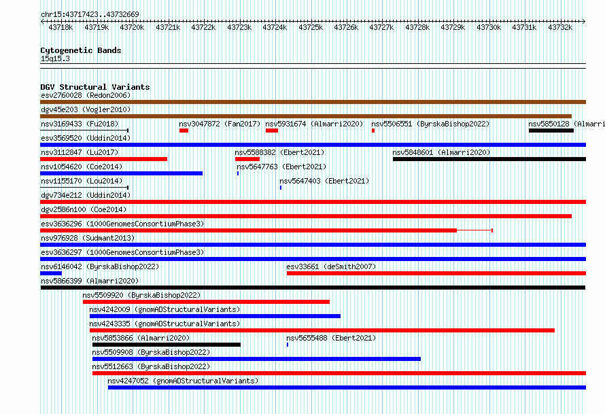Open nsv6146042 (ByrskaBishop2022) label
Screen dimensions: 605x414
(100, 266)
